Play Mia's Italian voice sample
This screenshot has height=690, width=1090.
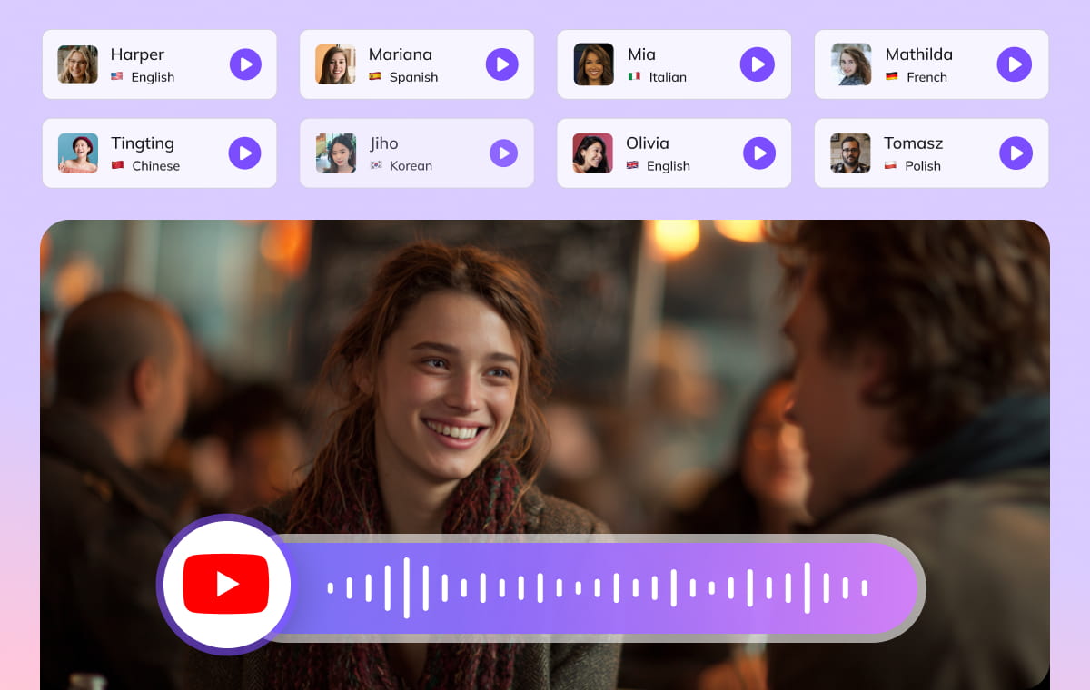758,64
